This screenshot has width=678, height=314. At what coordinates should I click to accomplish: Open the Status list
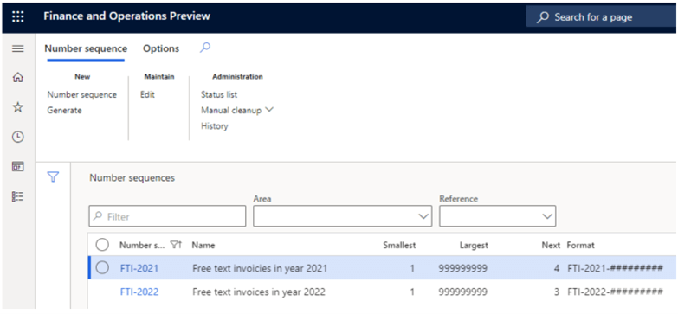coord(219,94)
